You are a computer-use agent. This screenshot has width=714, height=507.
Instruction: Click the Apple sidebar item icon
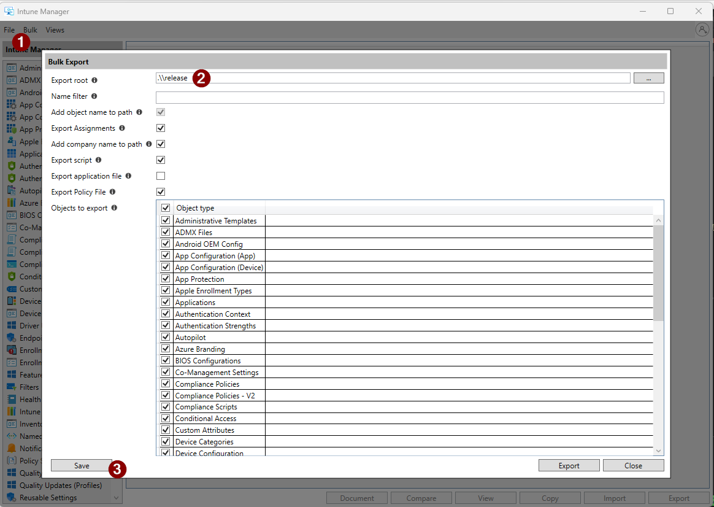tap(12, 142)
